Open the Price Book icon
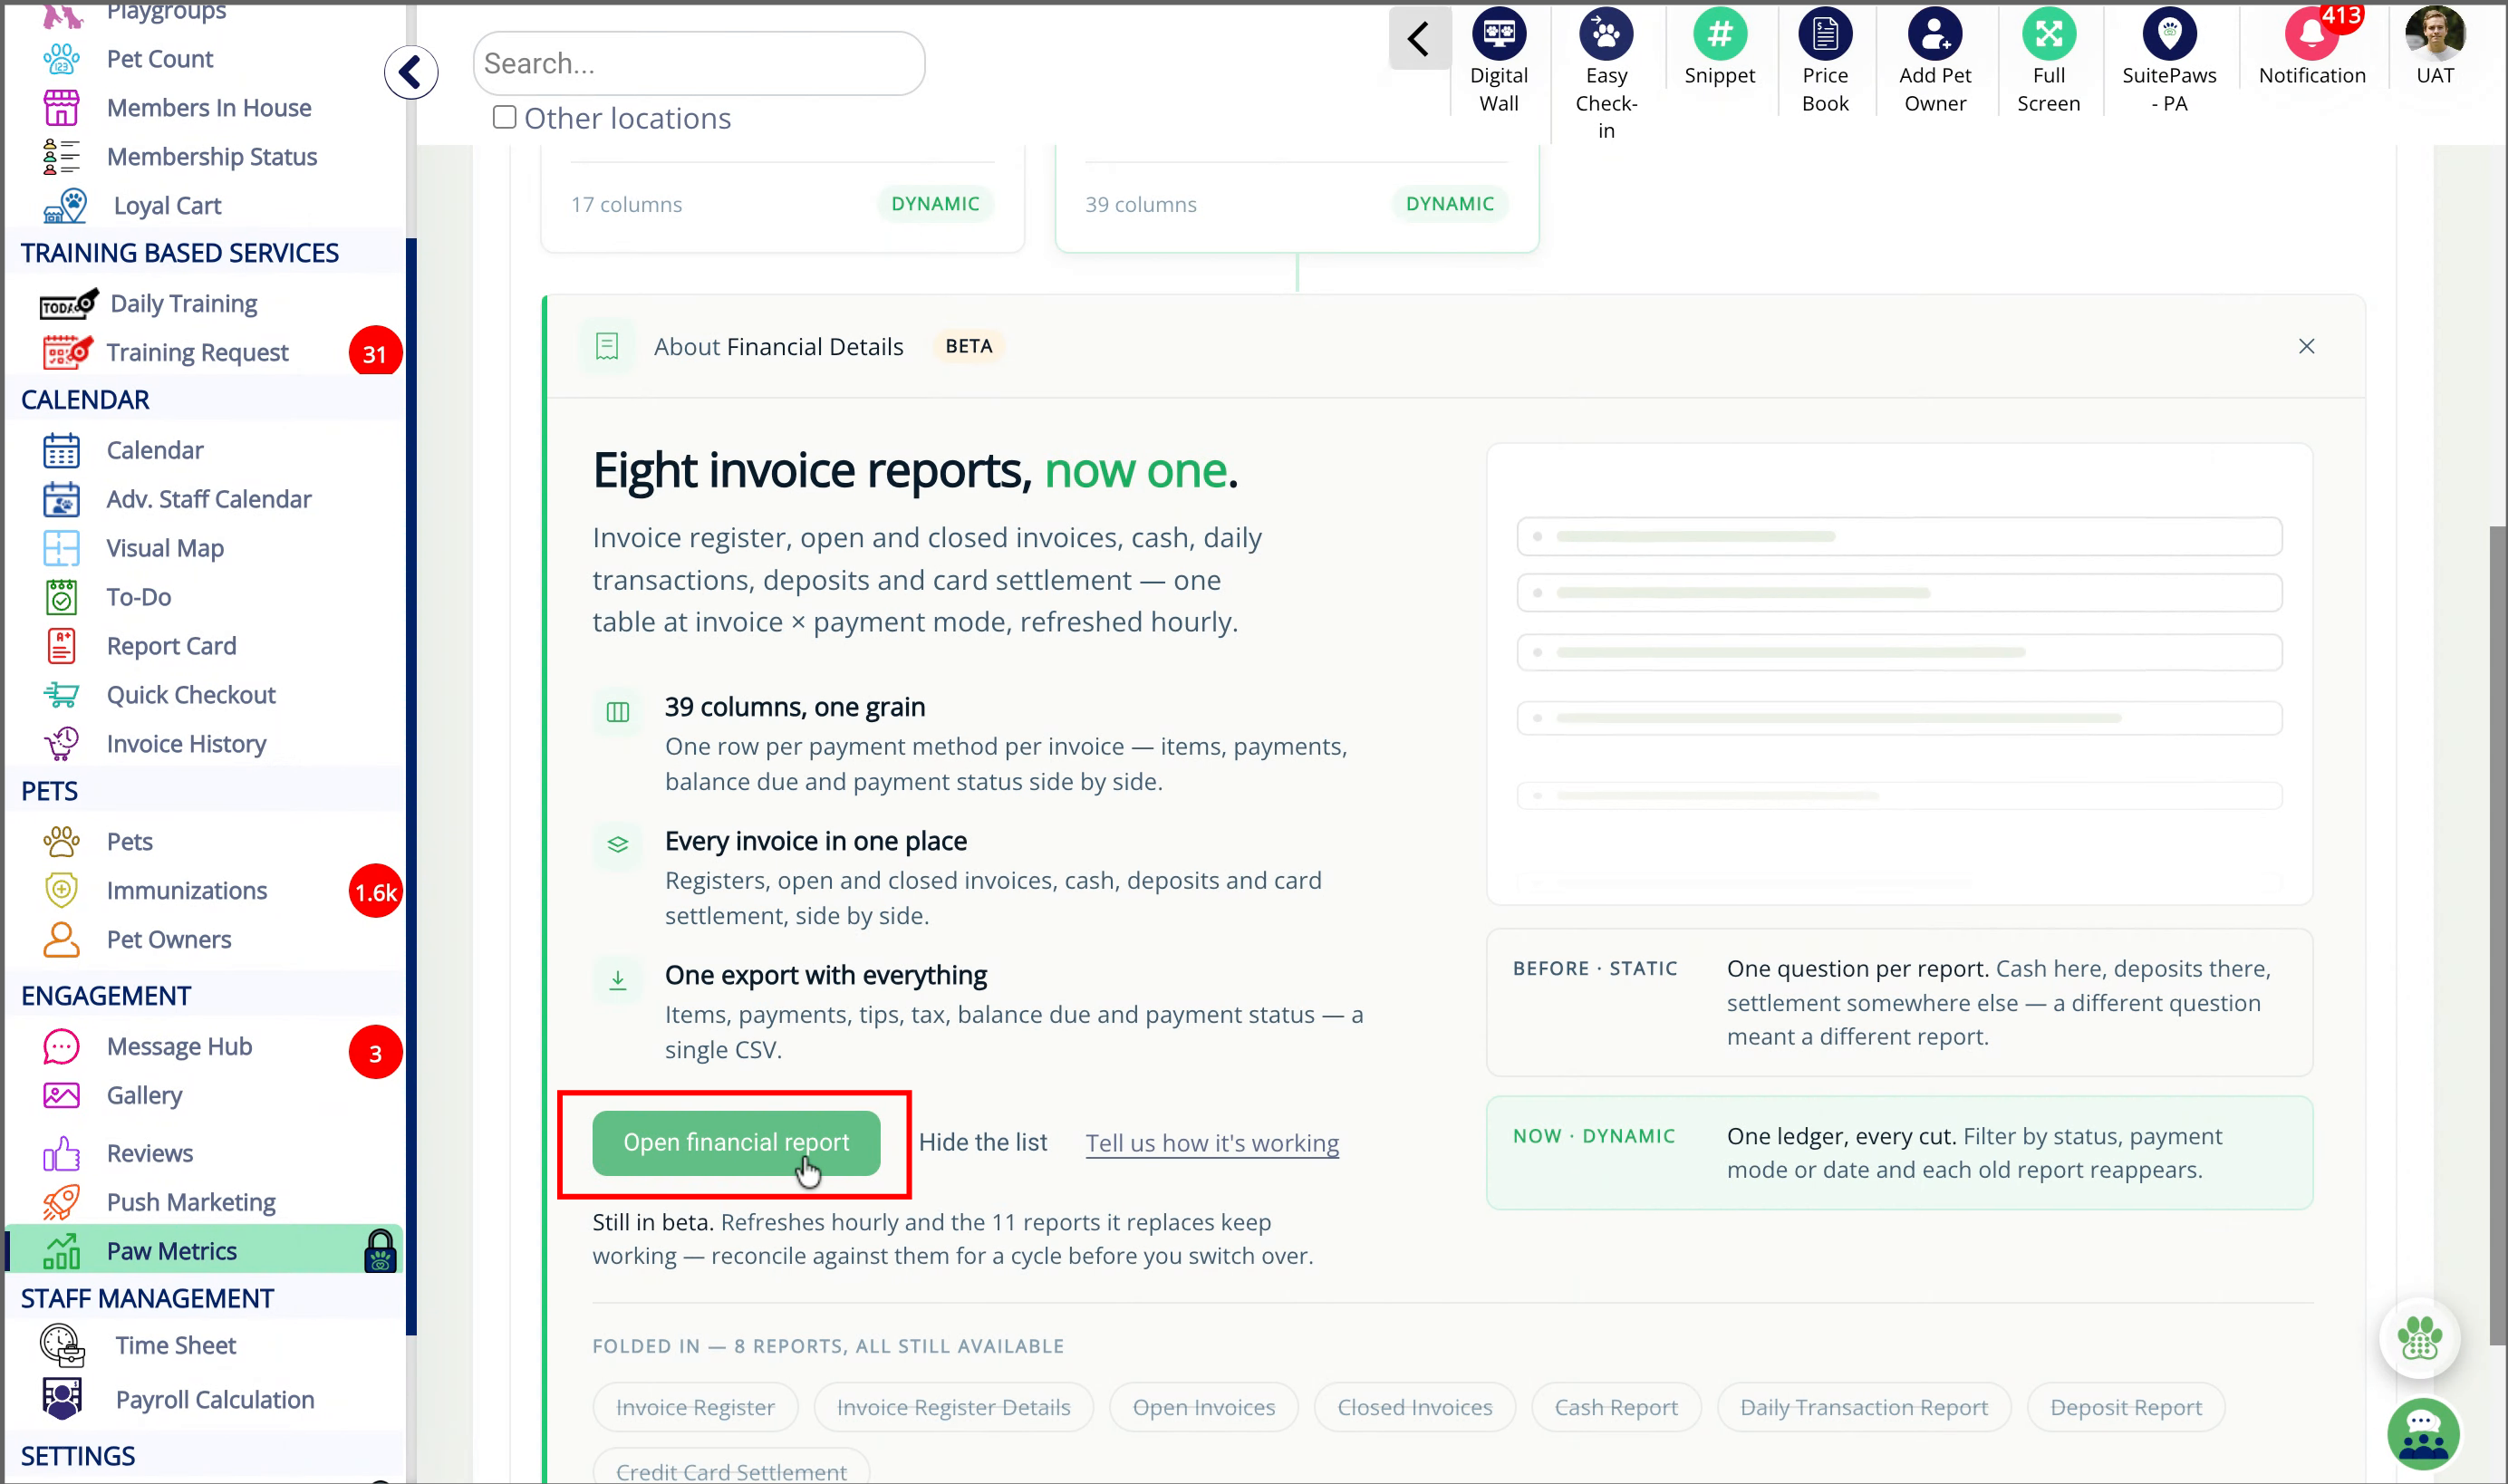The height and width of the screenshot is (1484, 2508). tap(1824, 34)
